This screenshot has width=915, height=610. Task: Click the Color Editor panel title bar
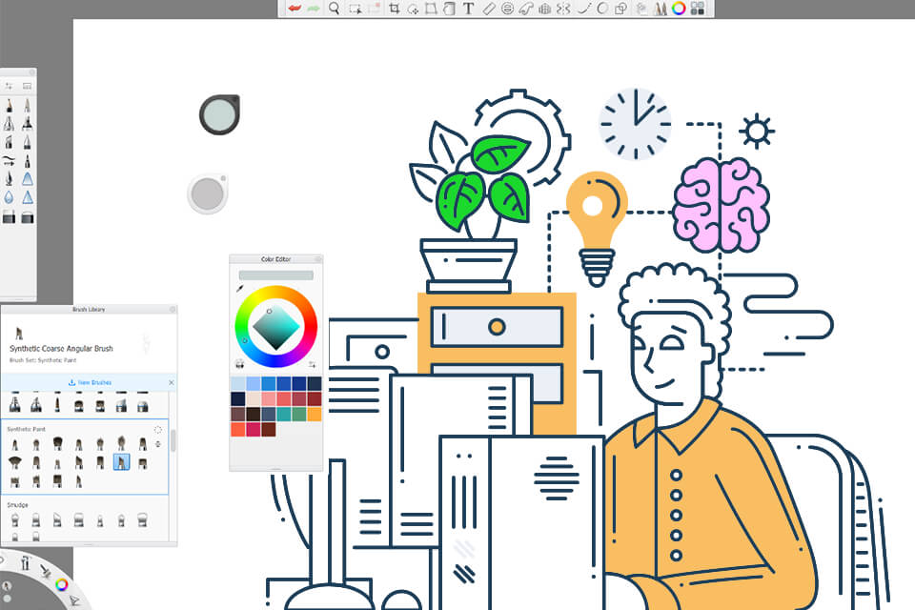pos(275,259)
